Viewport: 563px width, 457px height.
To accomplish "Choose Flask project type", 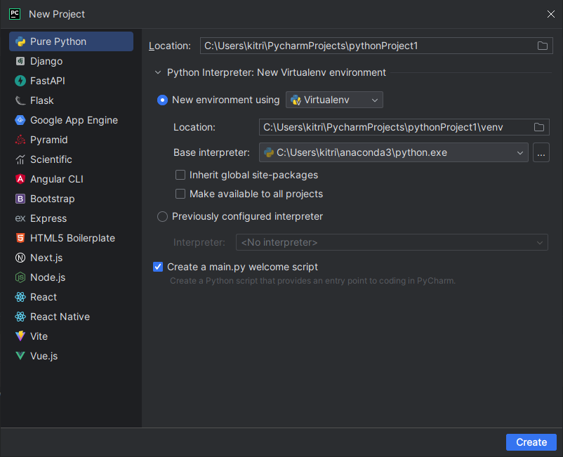I will 71,100.
